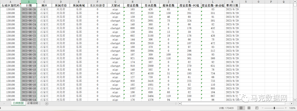The image size is (297, 111).
Task: Click the count 170409 status text
Action: (x=226, y=108)
